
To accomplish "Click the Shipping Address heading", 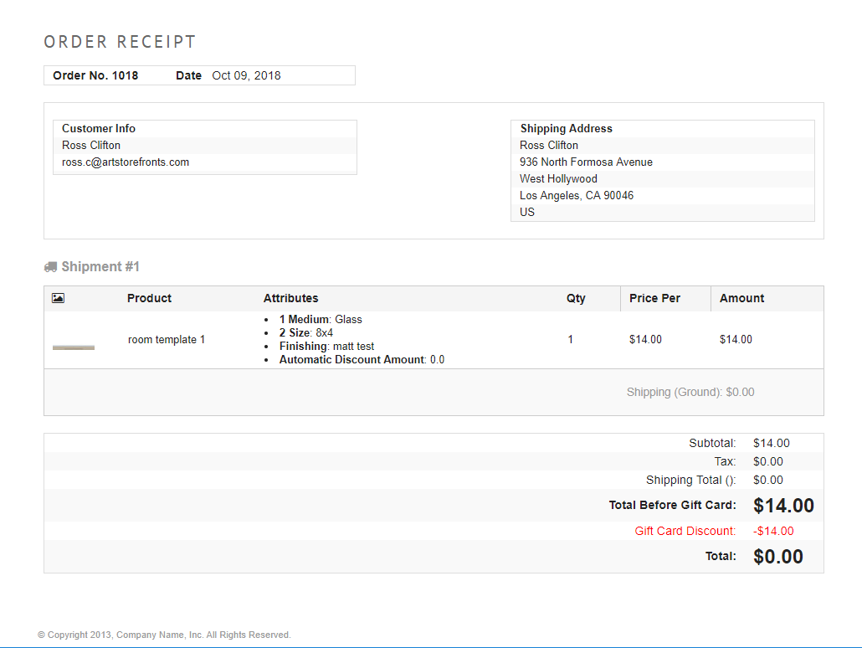I will 566,128.
